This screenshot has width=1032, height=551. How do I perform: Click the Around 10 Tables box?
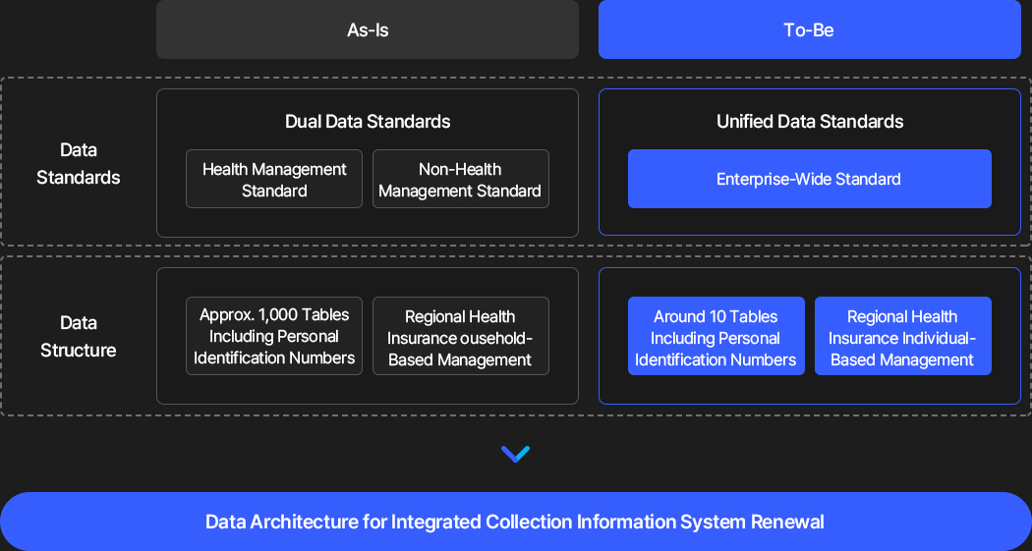tap(717, 336)
